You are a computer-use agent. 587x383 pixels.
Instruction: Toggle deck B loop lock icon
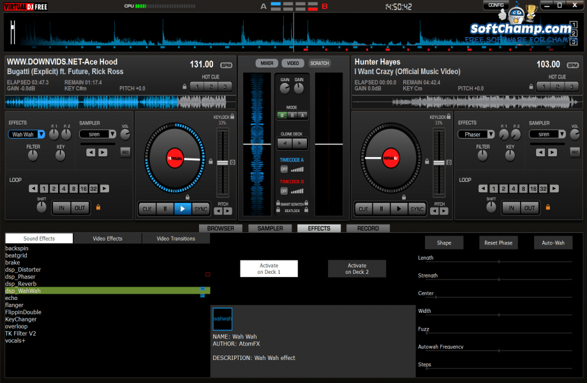click(547, 207)
